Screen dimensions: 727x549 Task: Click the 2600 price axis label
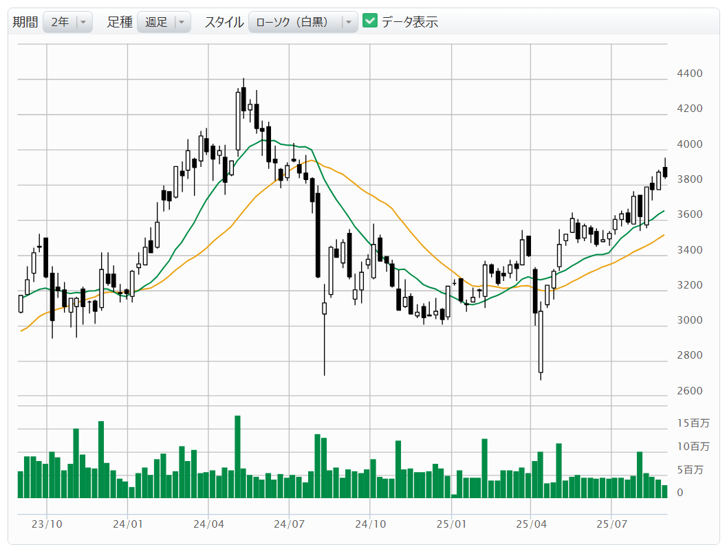click(688, 391)
